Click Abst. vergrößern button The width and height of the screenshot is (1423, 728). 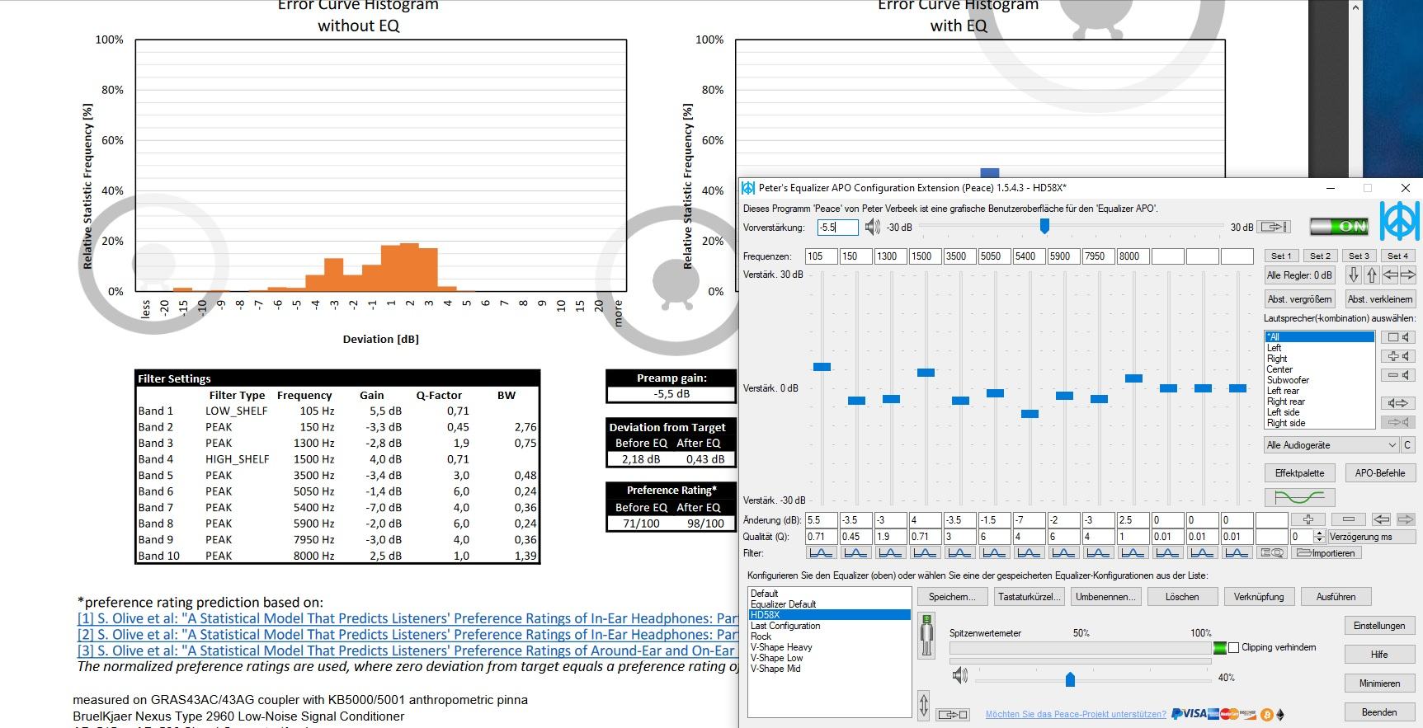(1300, 298)
